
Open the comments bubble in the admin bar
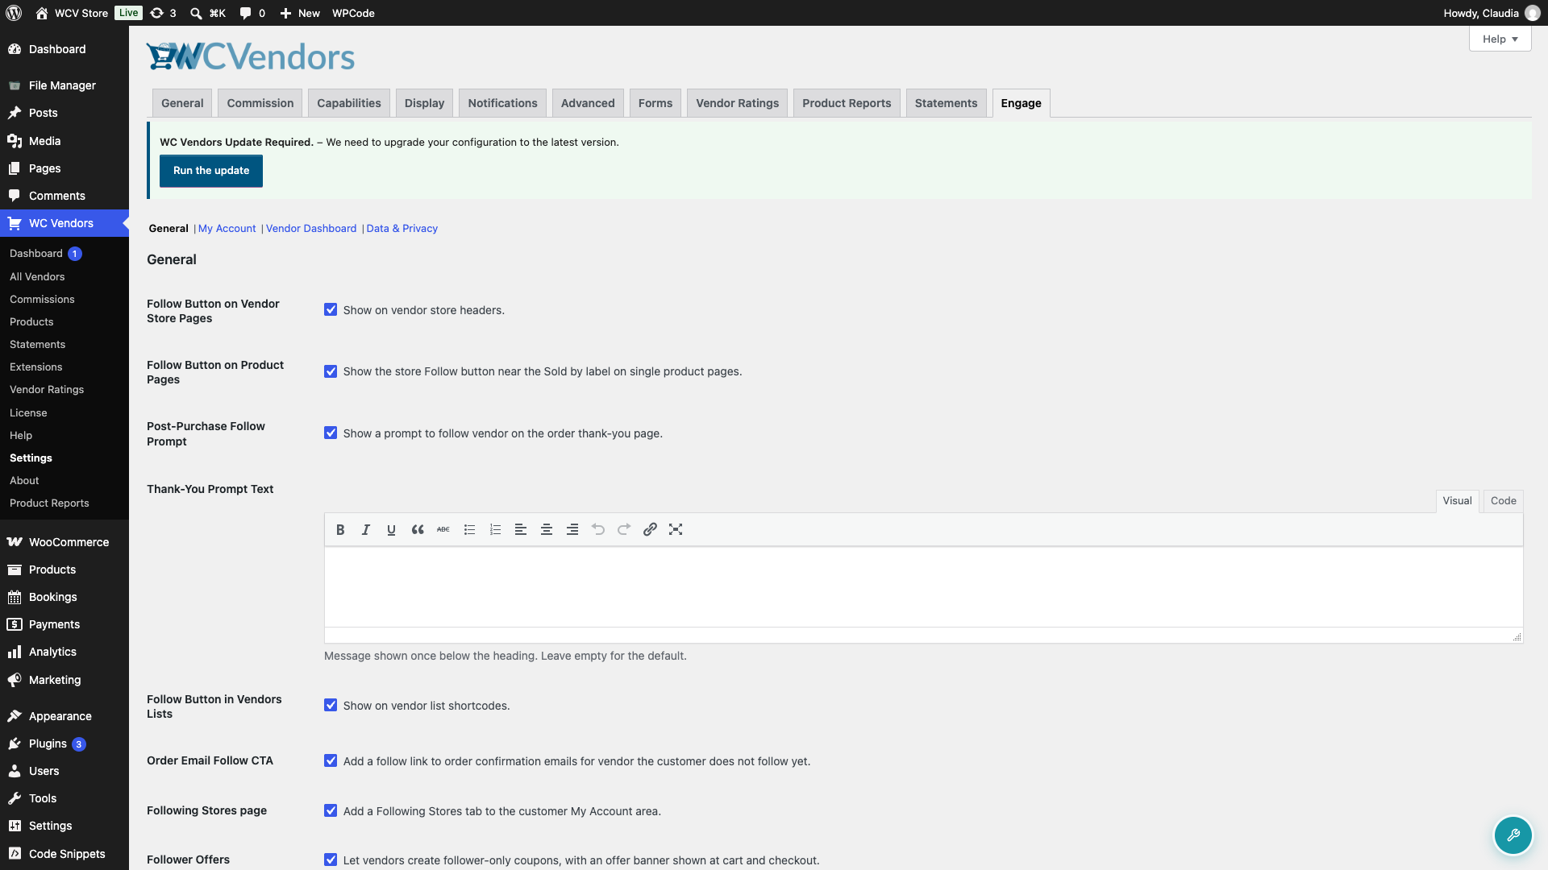tap(252, 13)
